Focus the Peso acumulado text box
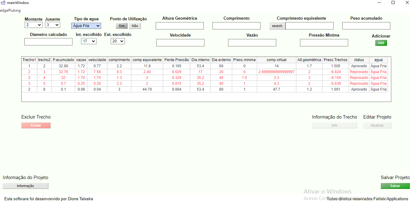Image resolution: width=411 pixels, height=203 pixels. click(x=366, y=26)
